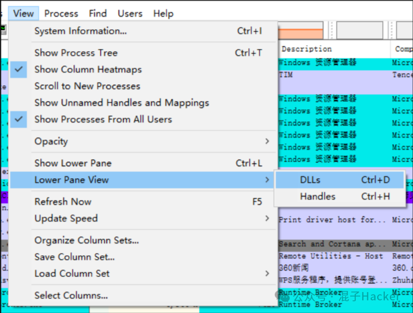Open the Find menu
413x313 pixels.
(97, 13)
